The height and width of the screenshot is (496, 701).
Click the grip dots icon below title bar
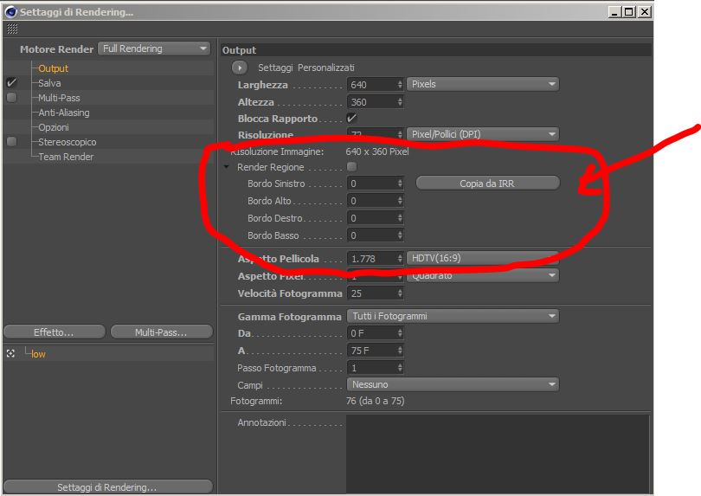pyautogui.click(x=12, y=29)
